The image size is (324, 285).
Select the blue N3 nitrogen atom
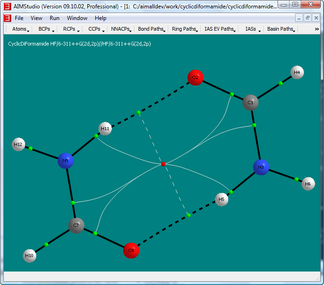coord(261,167)
